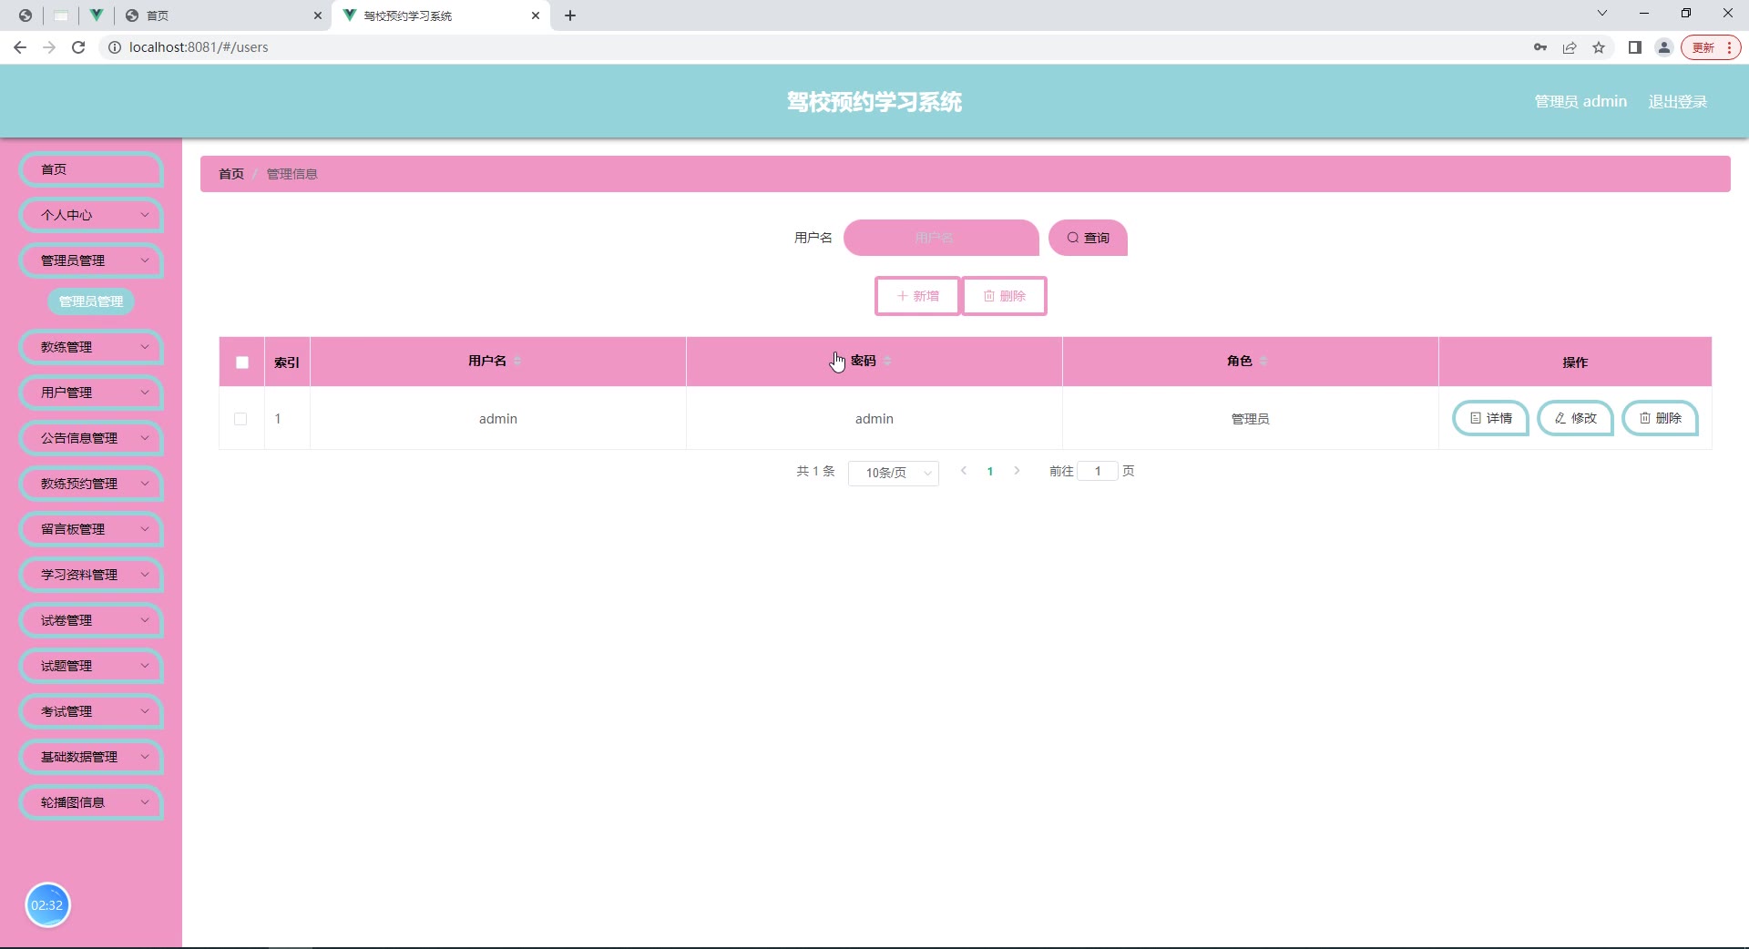The width and height of the screenshot is (1749, 949).
Task: Delete the admin row with 删除
Action: (1660, 418)
